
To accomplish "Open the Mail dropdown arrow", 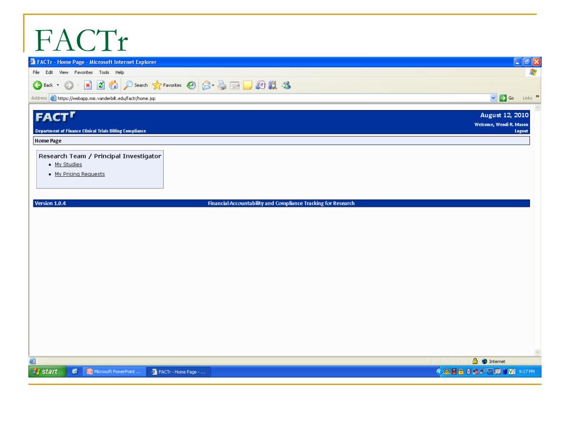I will click(213, 86).
